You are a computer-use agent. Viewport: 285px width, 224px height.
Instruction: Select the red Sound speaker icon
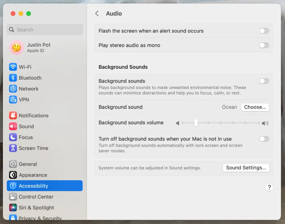point(13,126)
